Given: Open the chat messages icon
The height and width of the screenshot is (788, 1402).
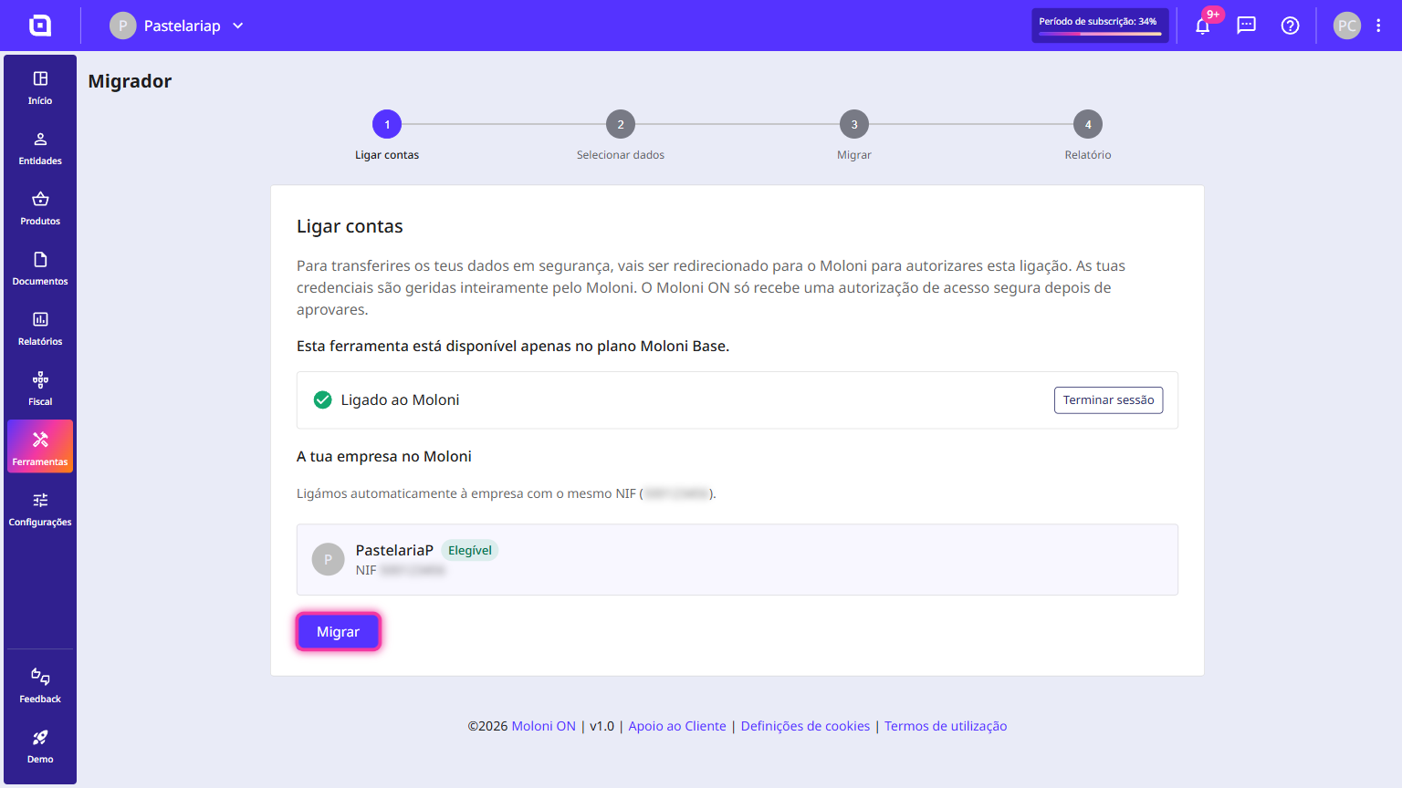Looking at the screenshot, I should click(1247, 26).
